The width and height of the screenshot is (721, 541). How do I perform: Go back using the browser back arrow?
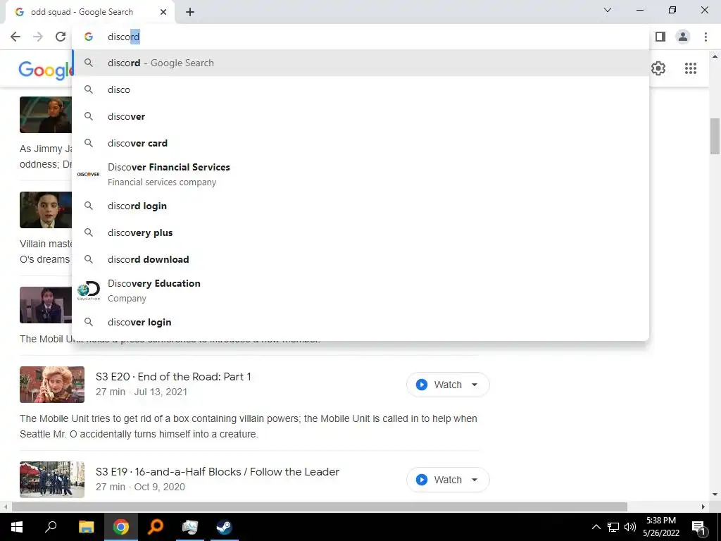pos(15,37)
